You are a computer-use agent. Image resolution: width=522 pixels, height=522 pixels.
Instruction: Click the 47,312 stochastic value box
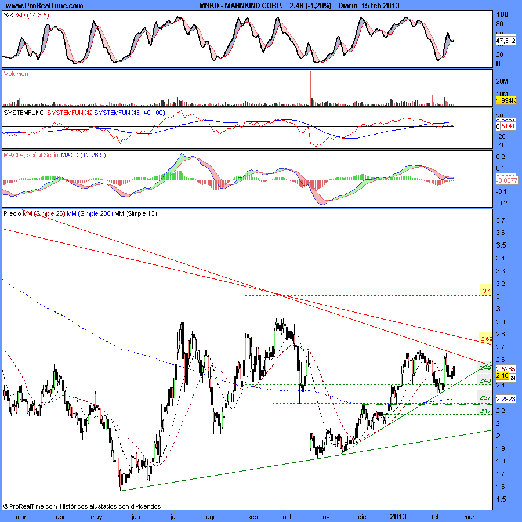[505, 41]
